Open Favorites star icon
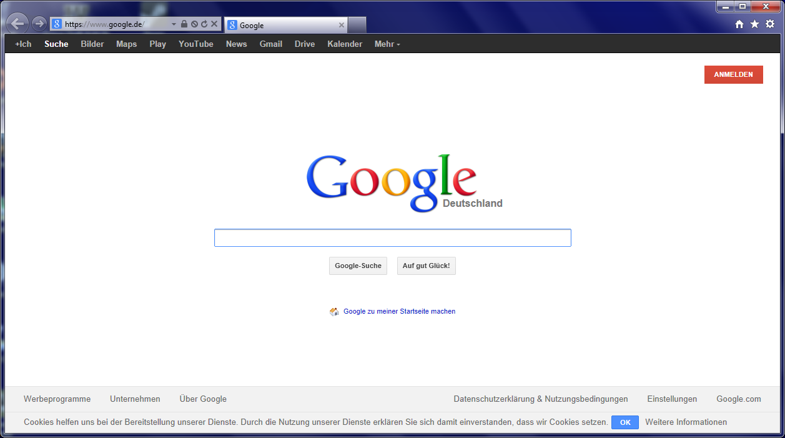Image resolution: width=785 pixels, height=438 pixels. 754,24
